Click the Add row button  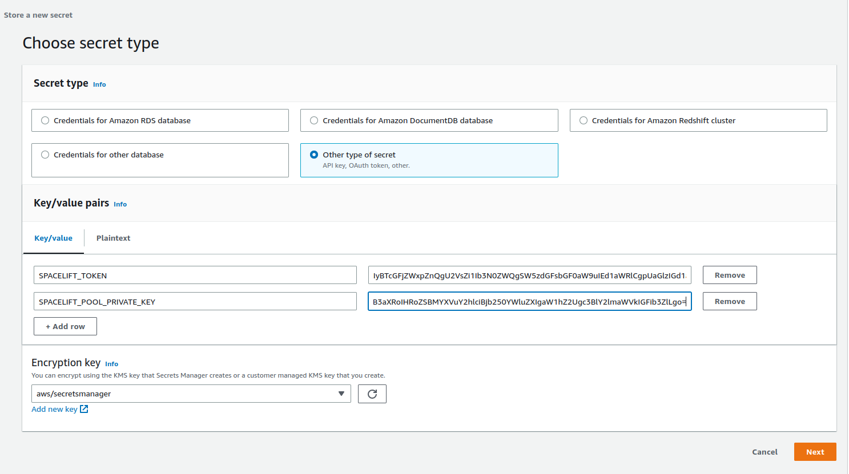tap(65, 326)
